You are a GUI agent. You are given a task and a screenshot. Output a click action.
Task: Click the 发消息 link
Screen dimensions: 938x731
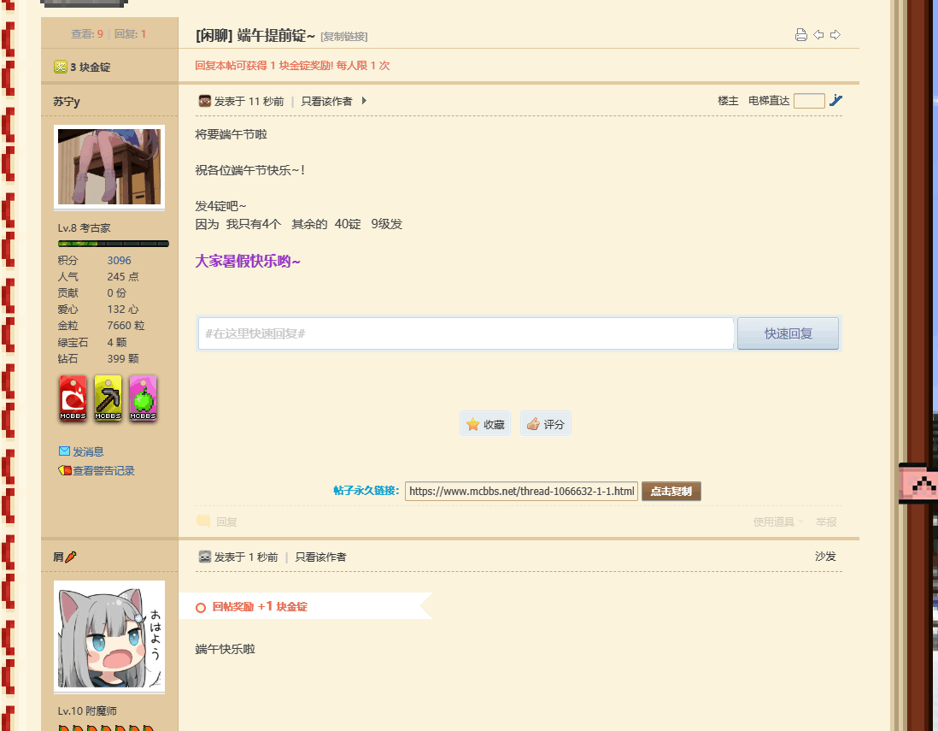point(88,451)
